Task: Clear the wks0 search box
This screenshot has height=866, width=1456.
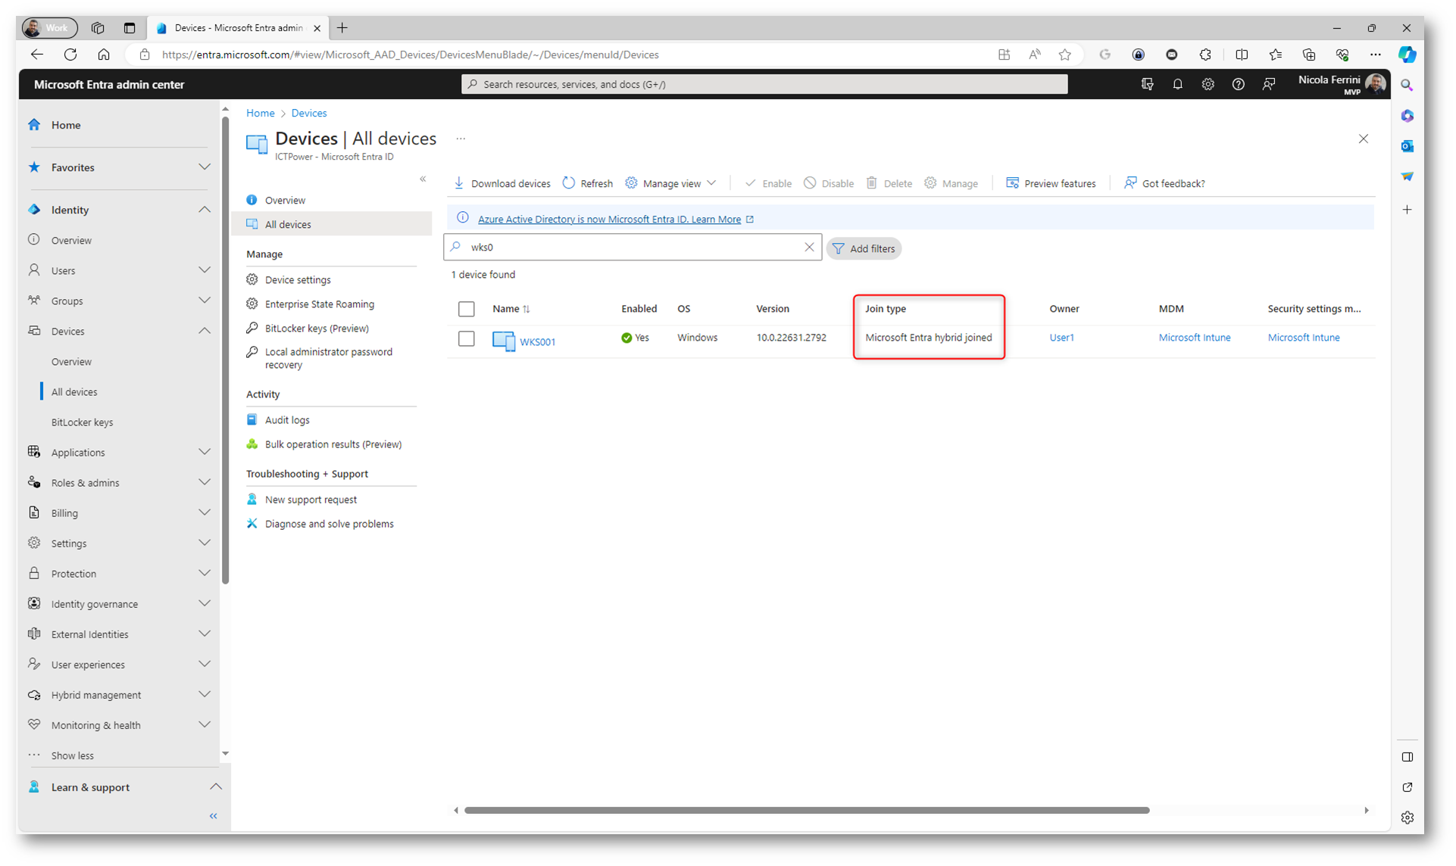Action: point(809,247)
